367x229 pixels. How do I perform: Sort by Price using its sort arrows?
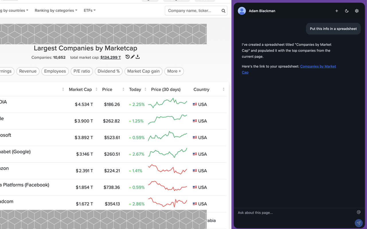[123, 90]
